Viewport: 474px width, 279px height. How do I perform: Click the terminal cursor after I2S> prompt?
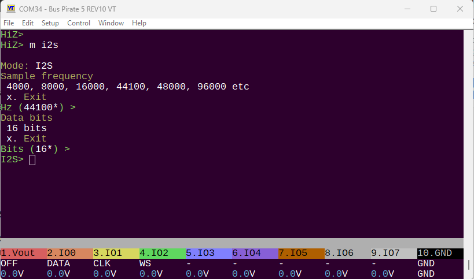(x=32, y=160)
